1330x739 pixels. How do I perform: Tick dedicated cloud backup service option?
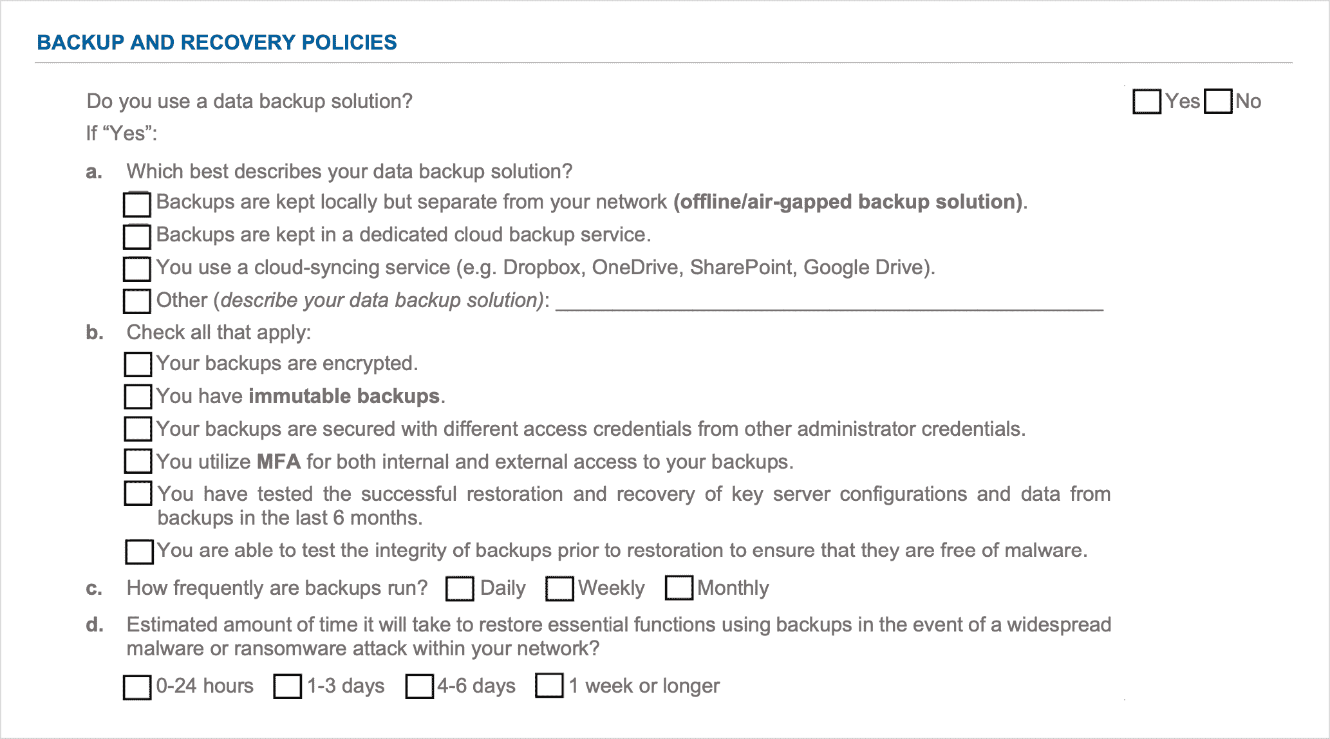136,236
